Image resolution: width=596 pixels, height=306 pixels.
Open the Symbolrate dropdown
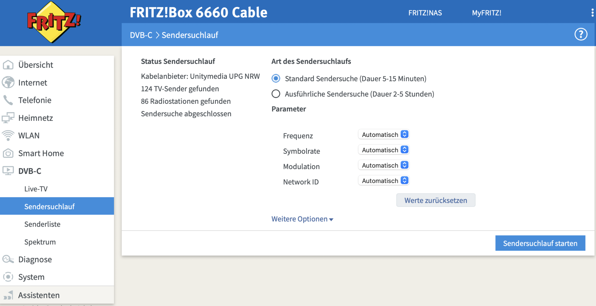pyautogui.click(x=384, y=150)
